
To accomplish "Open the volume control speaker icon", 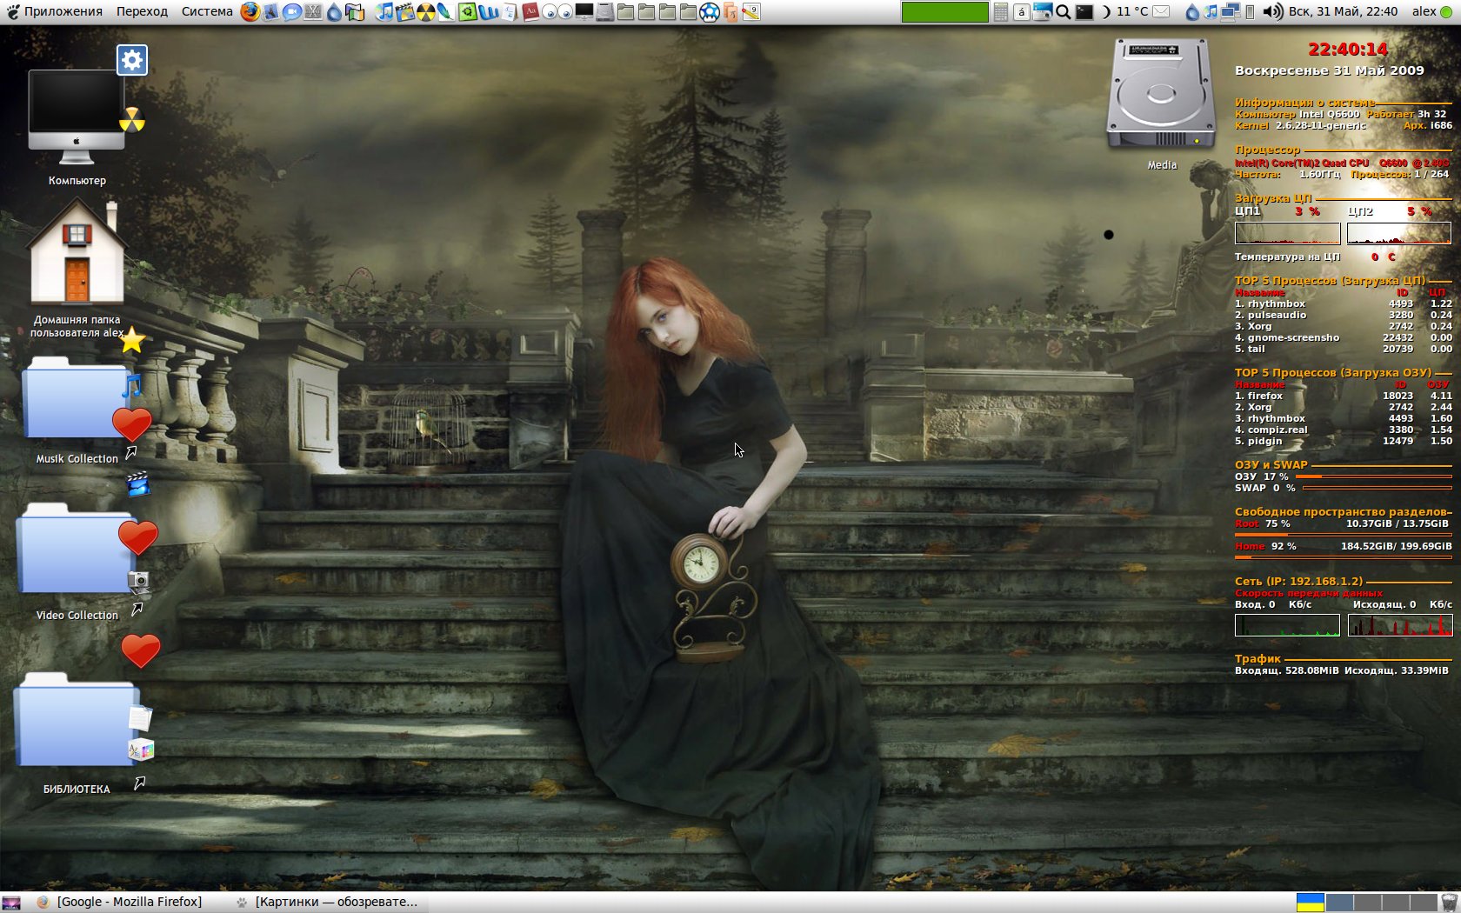I will point(1272,12).
